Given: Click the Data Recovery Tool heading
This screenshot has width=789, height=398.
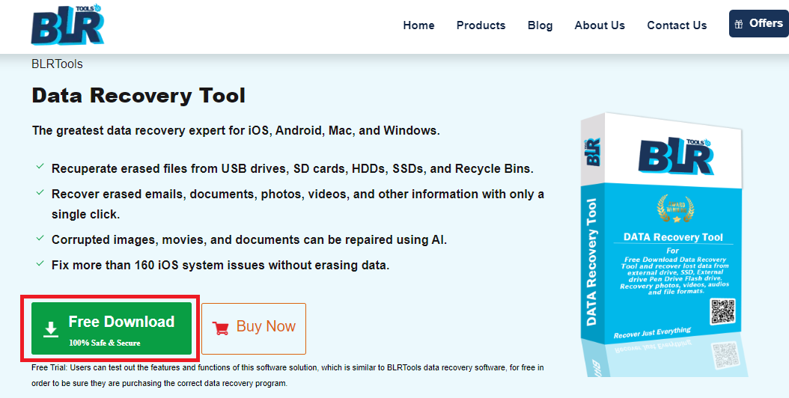Looking at the screenshot, I should click(x=138, y=96).
